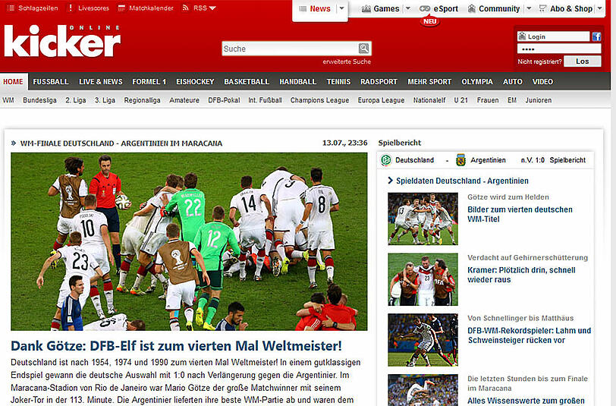This screenshot has height=406, width=616.
Task: Click the Livescores exclamation icon
Action: point(71,8)
